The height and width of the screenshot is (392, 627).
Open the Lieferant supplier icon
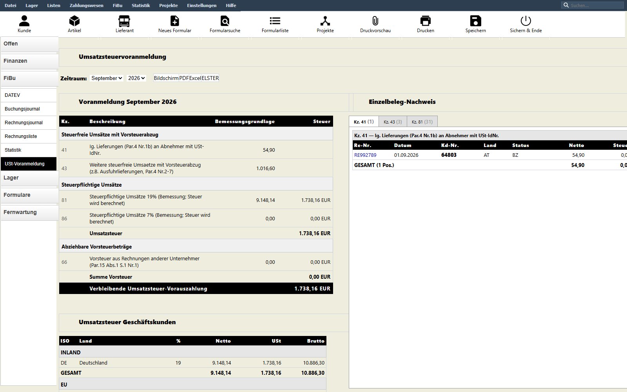125,24
